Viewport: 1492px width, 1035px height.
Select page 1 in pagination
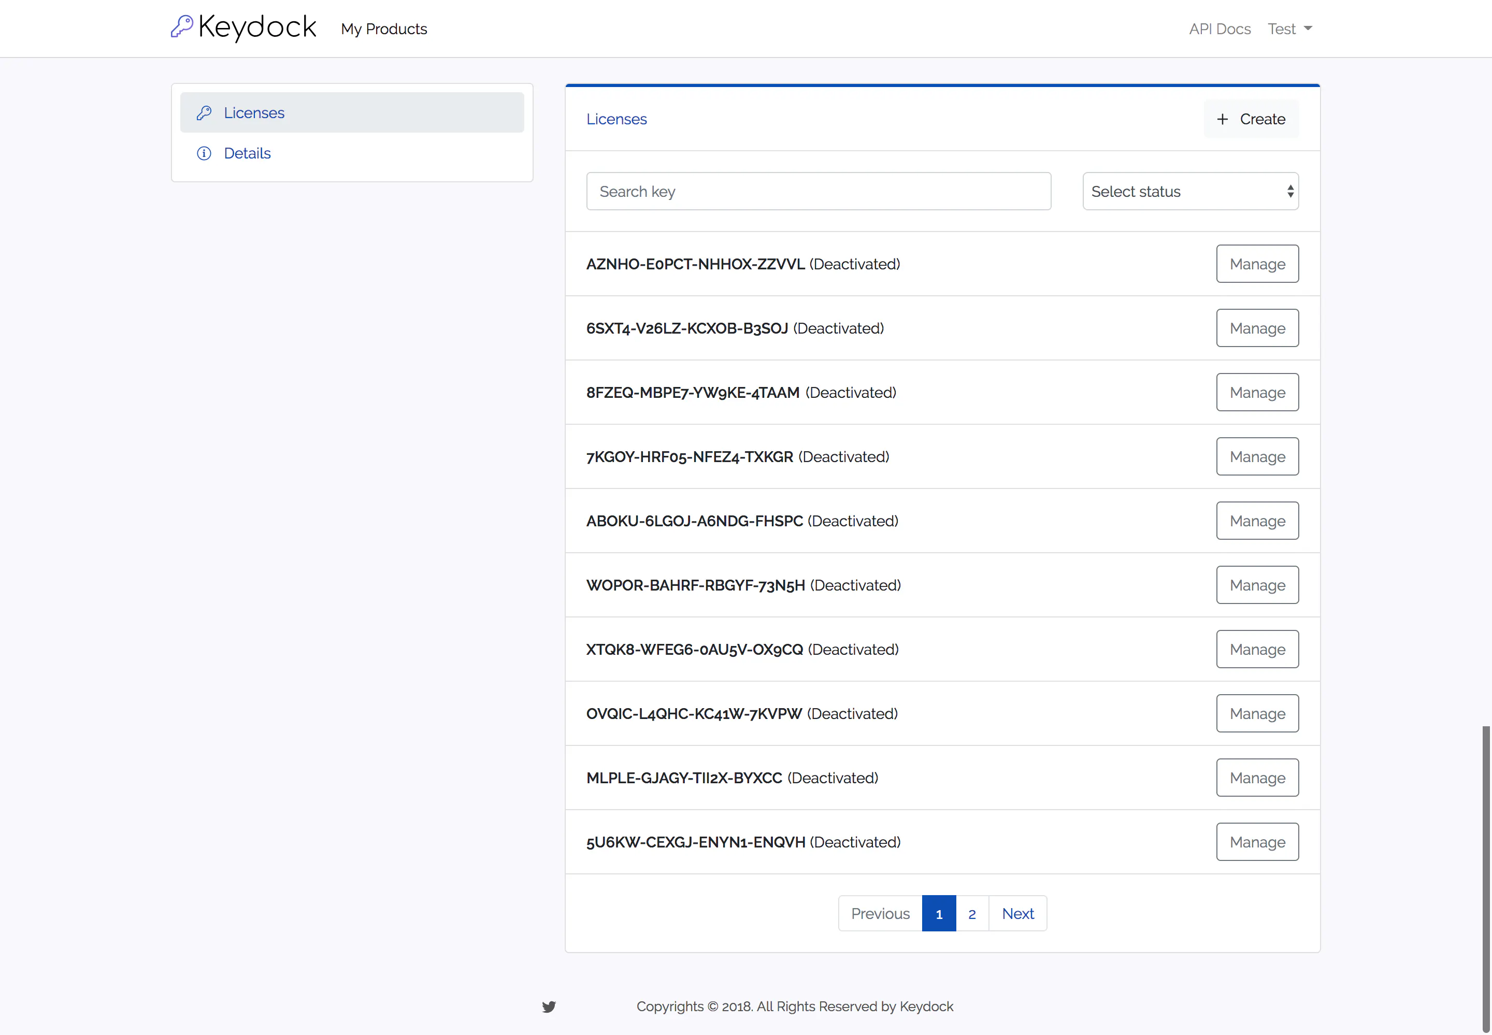point(939,913)
